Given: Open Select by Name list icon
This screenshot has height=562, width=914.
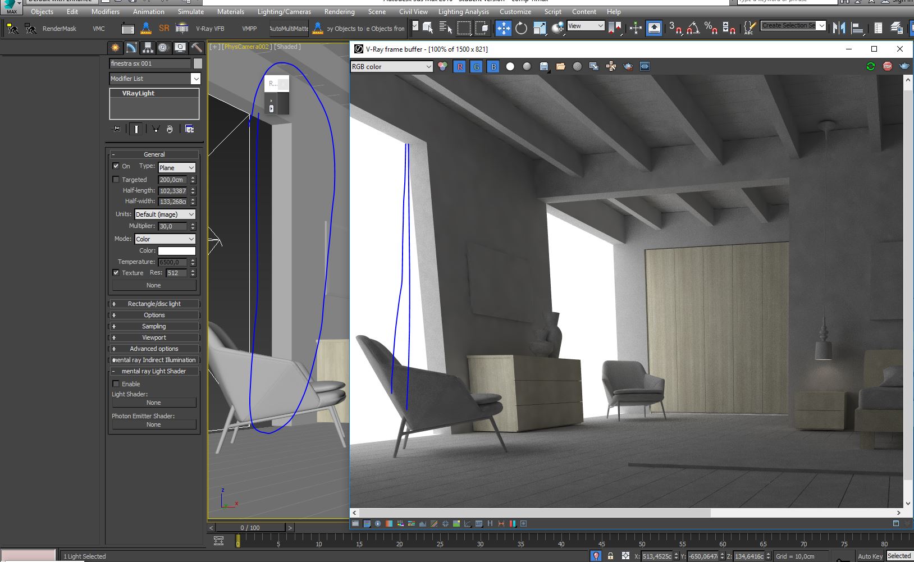Looking at the screenshot, I should click(446, 28).
